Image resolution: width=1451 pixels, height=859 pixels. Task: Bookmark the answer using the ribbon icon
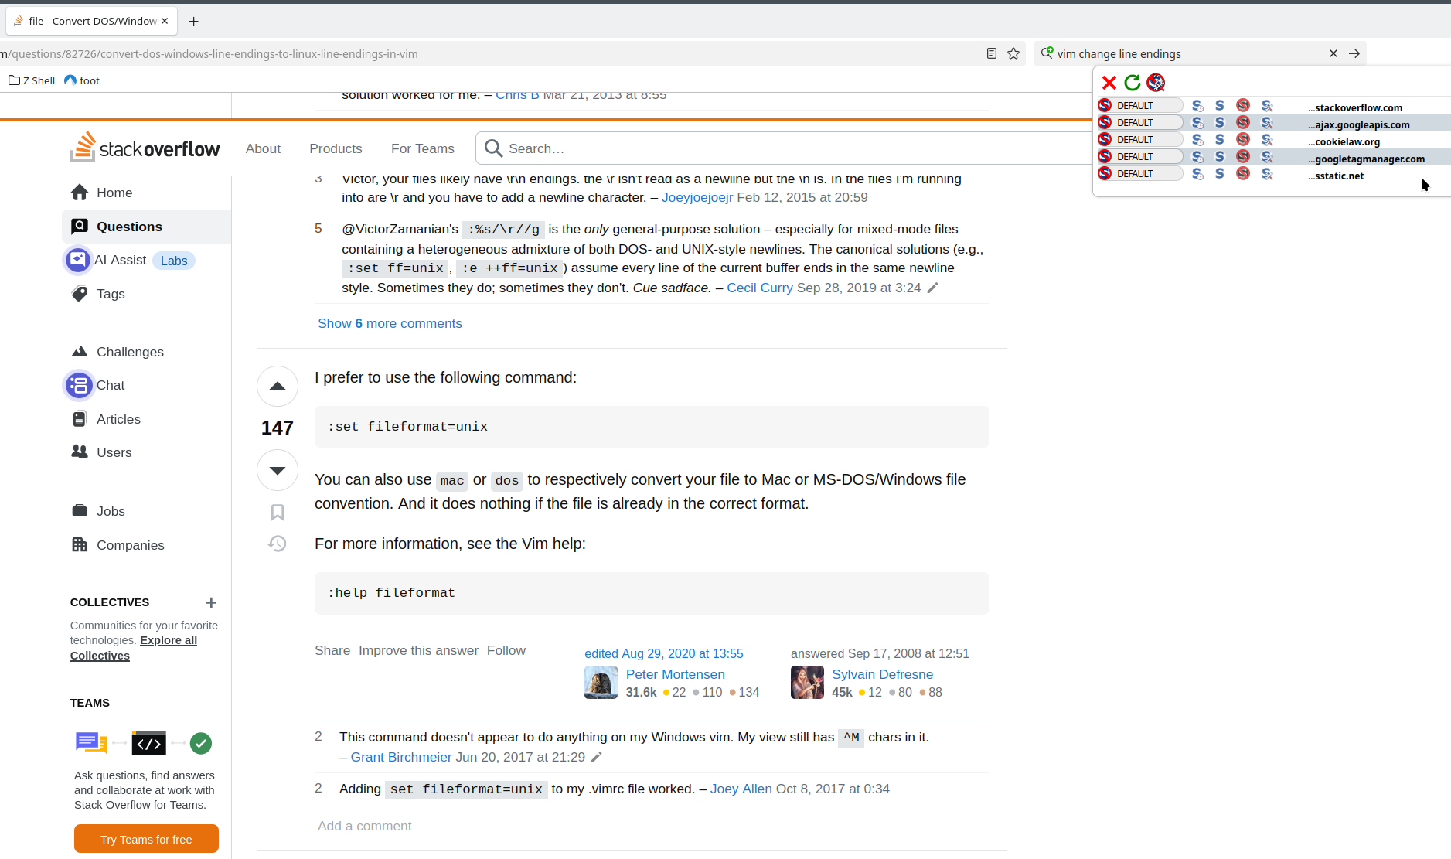tap(277, 512)
